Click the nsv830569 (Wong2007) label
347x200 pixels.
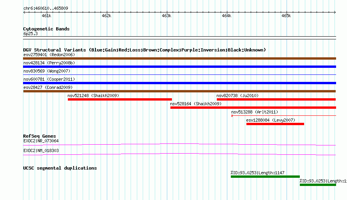click(47, 71)
